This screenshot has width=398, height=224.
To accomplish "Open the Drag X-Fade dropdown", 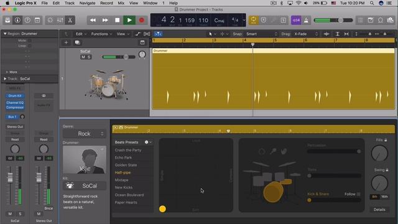I will pyautogui.click(x=306, y=34).
